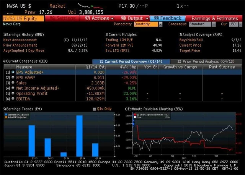This screenshot has height=175, width=245.
Task: Click the Earnings & Estimates title label
Action: click(215, 19)
